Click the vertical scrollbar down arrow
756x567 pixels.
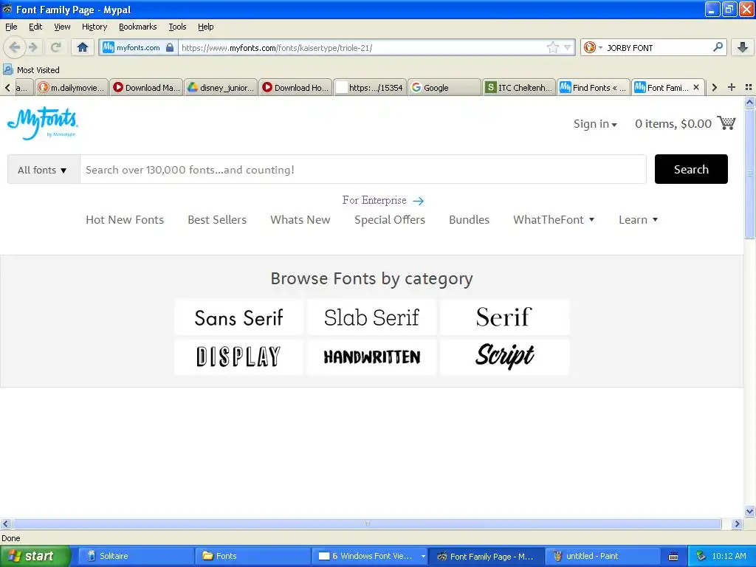point(749,512)
